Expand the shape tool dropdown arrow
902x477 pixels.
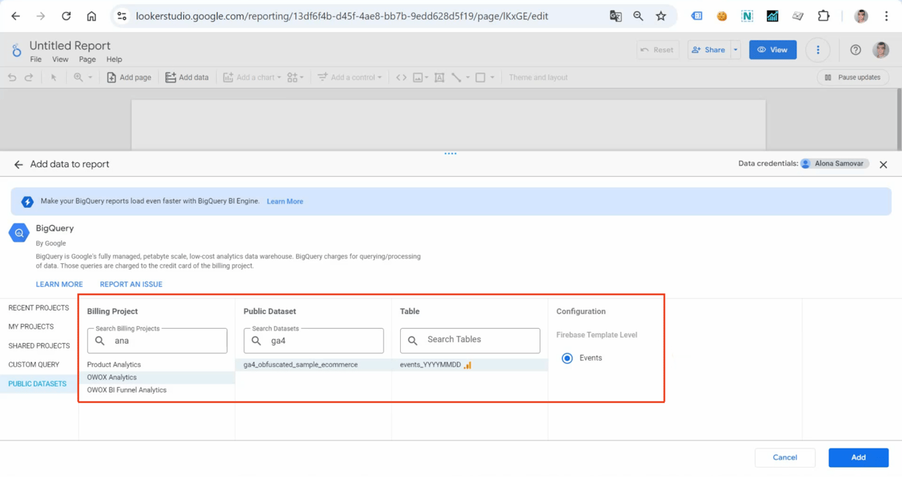coord(492,77)
